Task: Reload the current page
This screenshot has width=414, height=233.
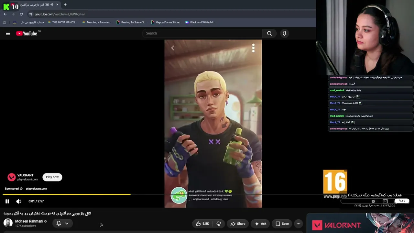Action: coord(21,14)
